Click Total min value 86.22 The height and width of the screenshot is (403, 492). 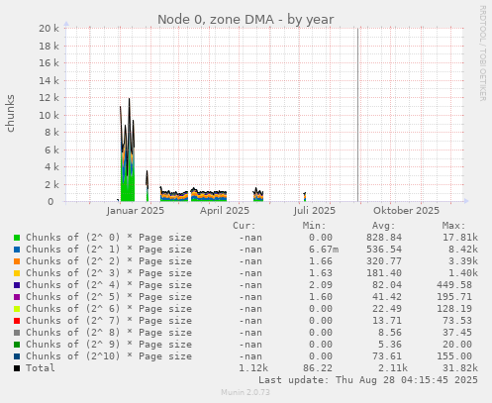(x=318, y=368)
